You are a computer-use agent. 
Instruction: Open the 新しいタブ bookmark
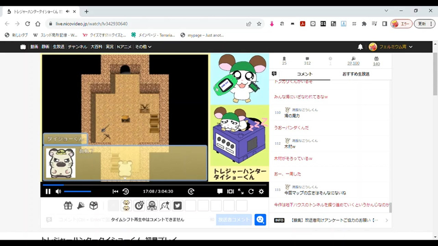coord(16,35)
